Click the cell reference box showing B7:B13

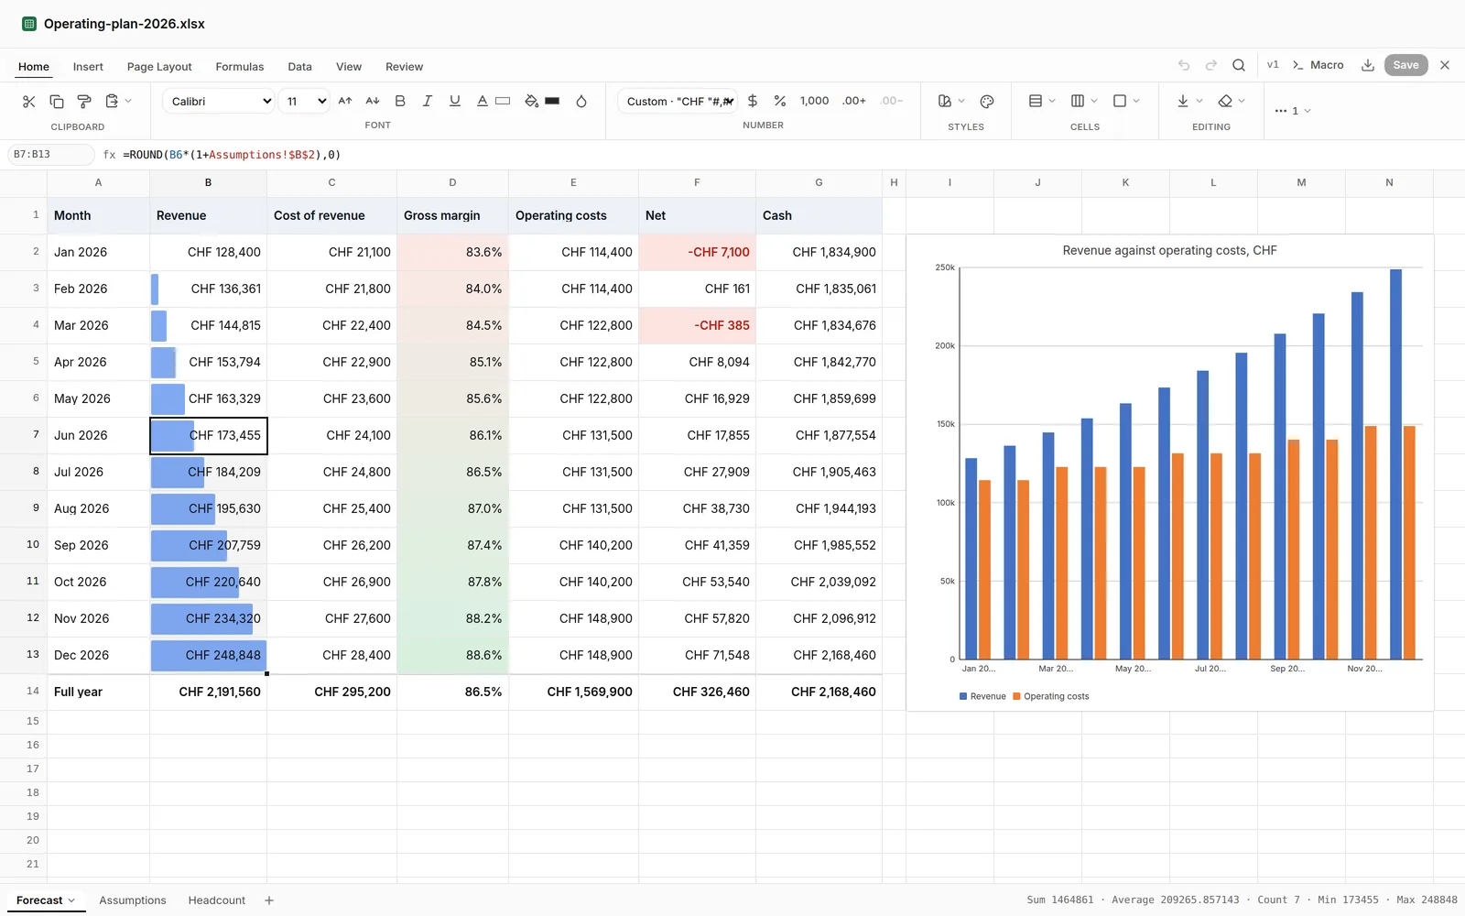pyautogui.click(x=50, y=155)
